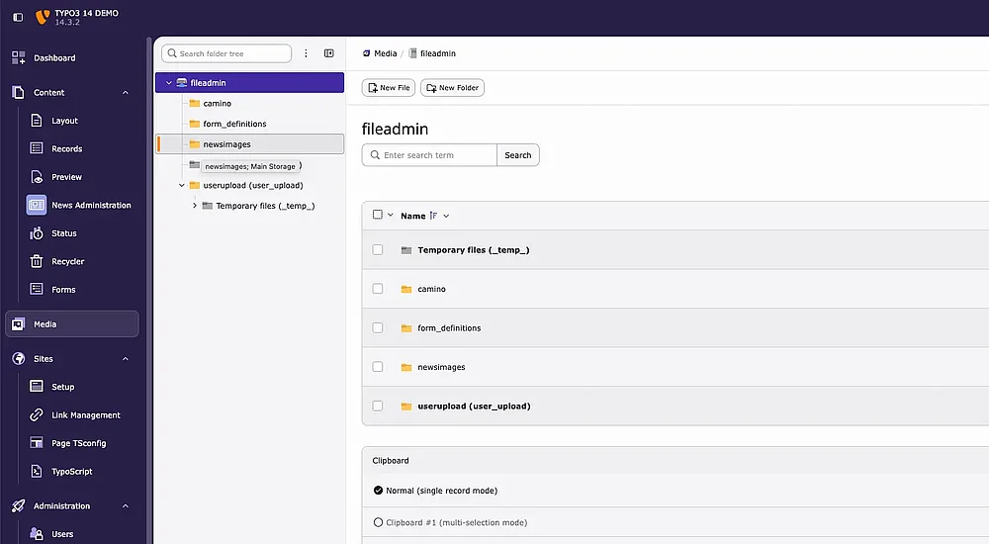Select fileadmin storage in folder tree
Viewport: 989px width, 544px height.
pyautogui.click(x=250, y=83)
